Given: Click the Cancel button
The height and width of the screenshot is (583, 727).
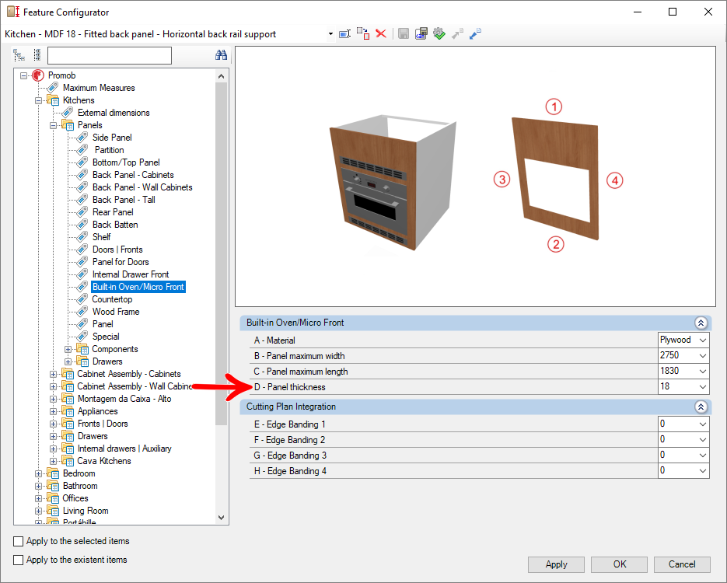Looking at the screenshot, I should [682, 564].
